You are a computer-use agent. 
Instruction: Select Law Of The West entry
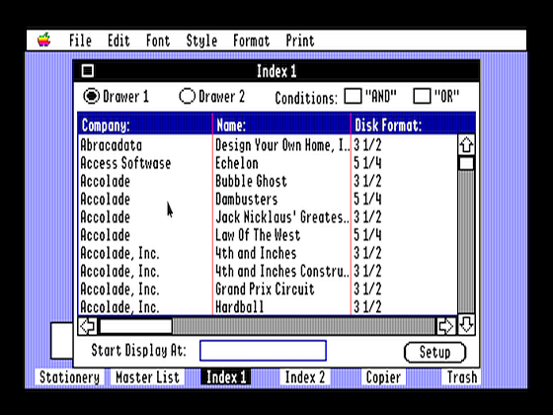coord(258,235)
